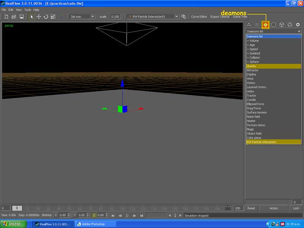
Task: Open the File menu
Action: [4, 10]
